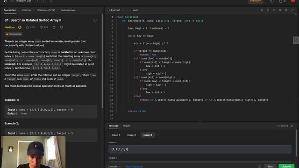Select Case 1 test tab
This screenshot has width=299, height=168.
pyautogui.click(x=116, y=135)
